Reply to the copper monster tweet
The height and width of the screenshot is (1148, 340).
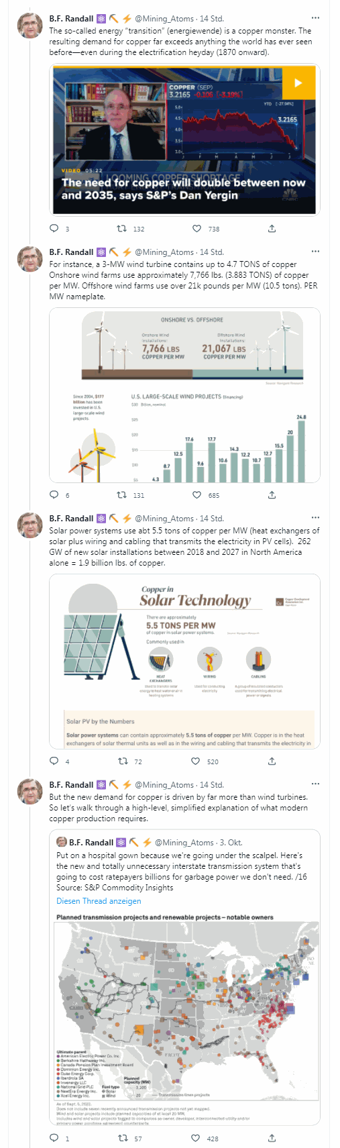pyautogui.click(x=55, y=229)
